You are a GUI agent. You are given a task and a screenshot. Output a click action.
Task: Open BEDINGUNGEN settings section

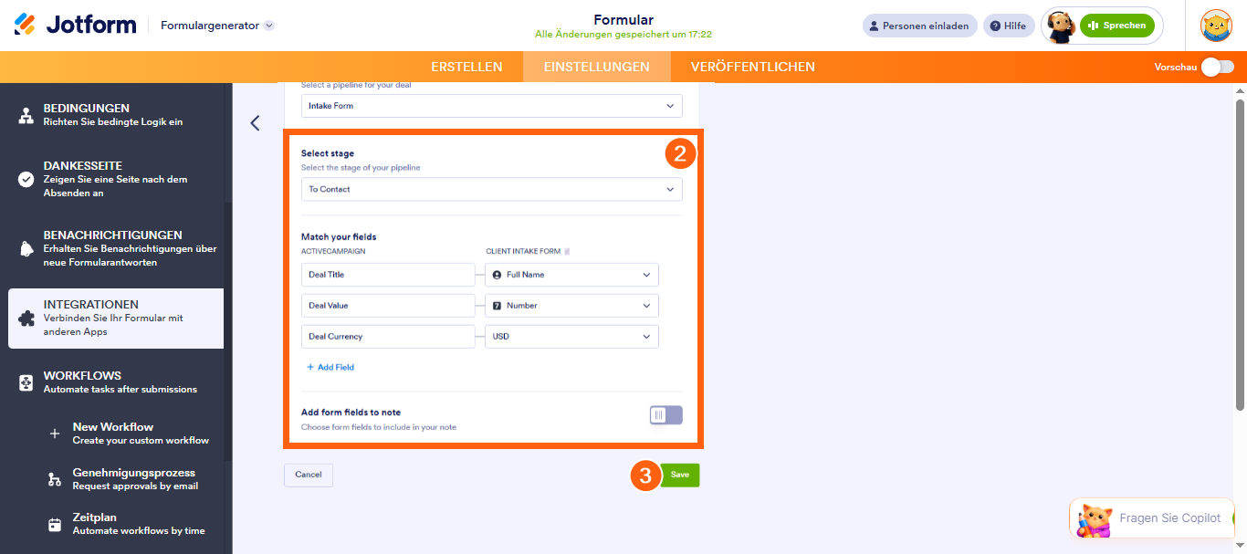pyautogui.click(x=116, y=114)
